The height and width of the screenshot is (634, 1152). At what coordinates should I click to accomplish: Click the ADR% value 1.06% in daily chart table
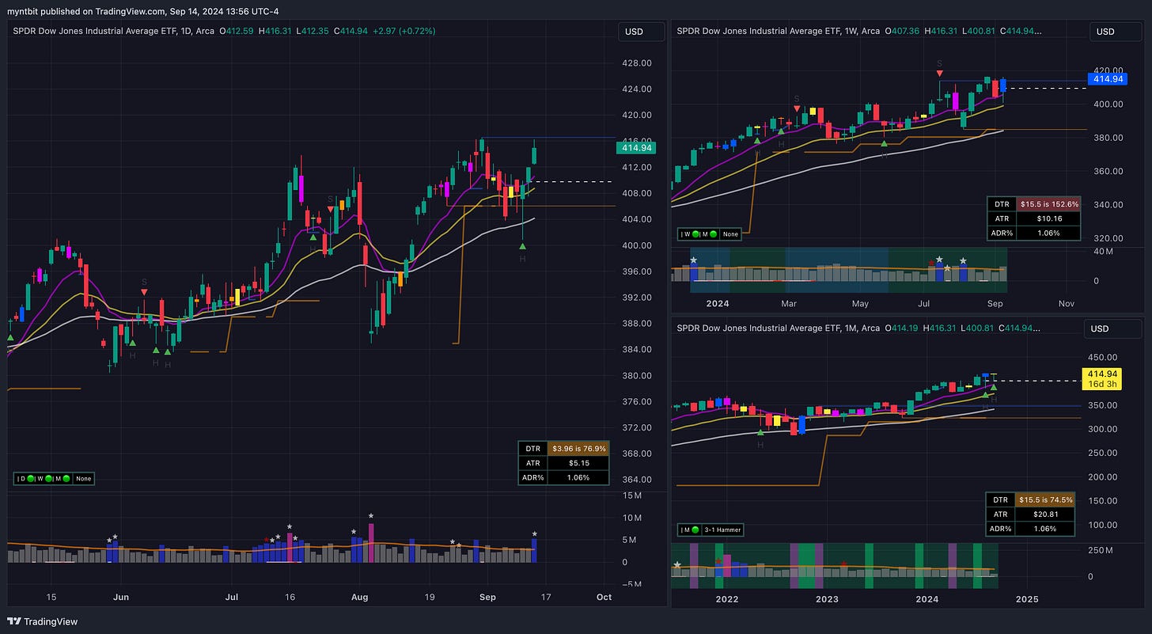tap(578, 478)
